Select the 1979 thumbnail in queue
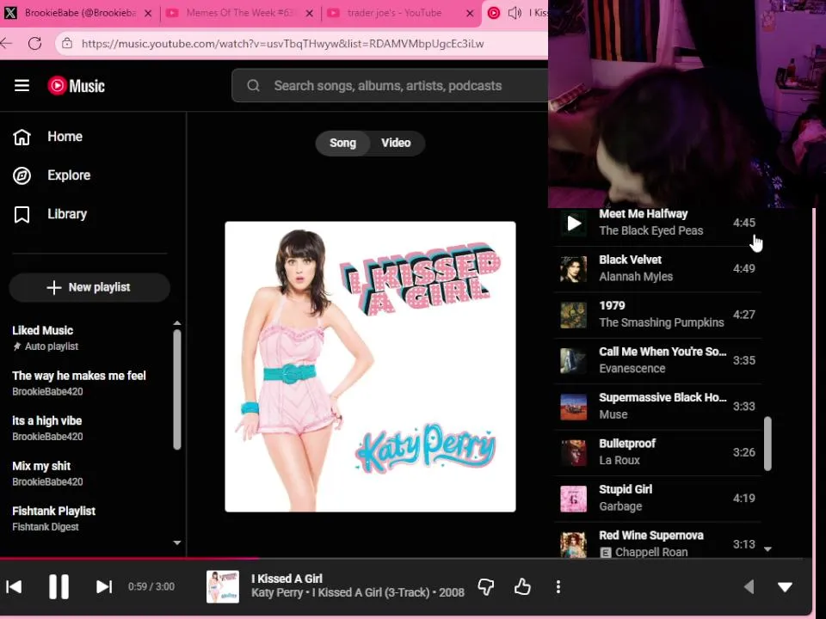Image resolution: width=826 pixels, height=619 pixels. click(x=574, y=315)
